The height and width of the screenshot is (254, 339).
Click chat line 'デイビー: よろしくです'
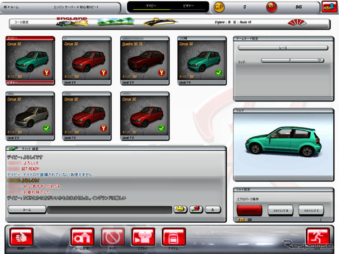(x=25, y=157)
